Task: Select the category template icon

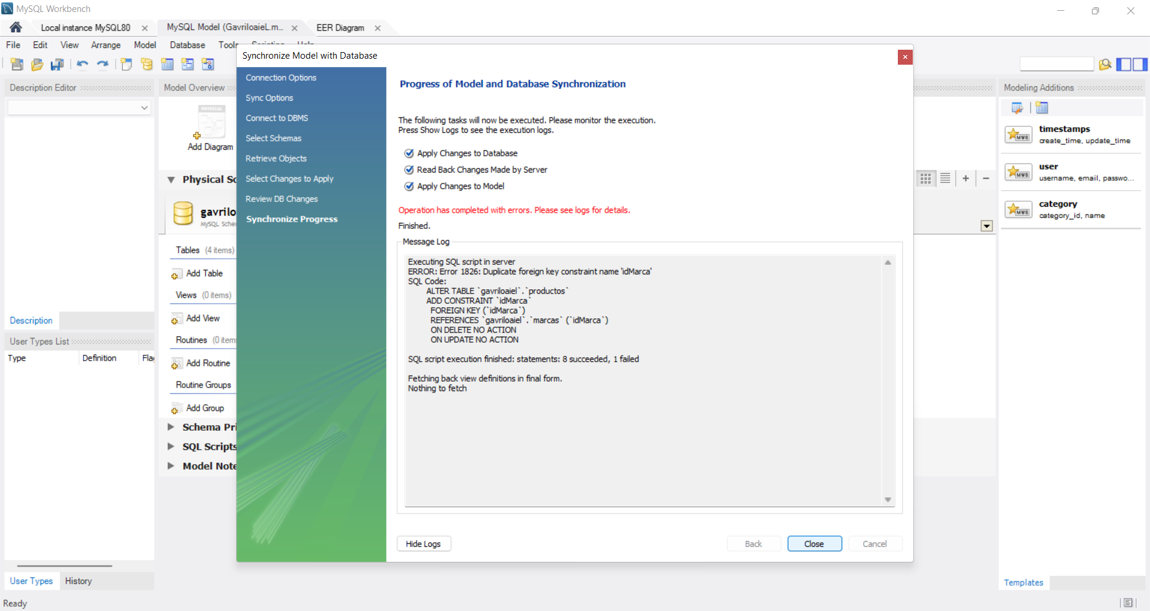Action: tap(1018, 210)
